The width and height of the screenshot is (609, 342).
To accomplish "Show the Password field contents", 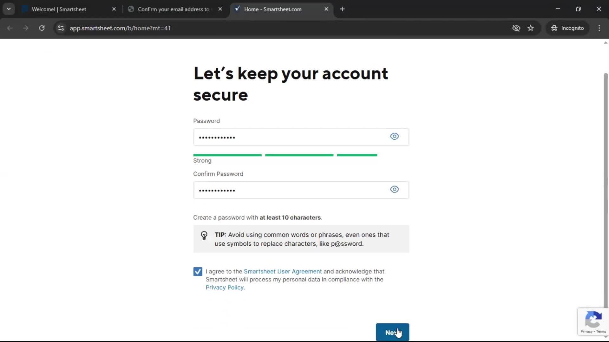I will (394, 136).
